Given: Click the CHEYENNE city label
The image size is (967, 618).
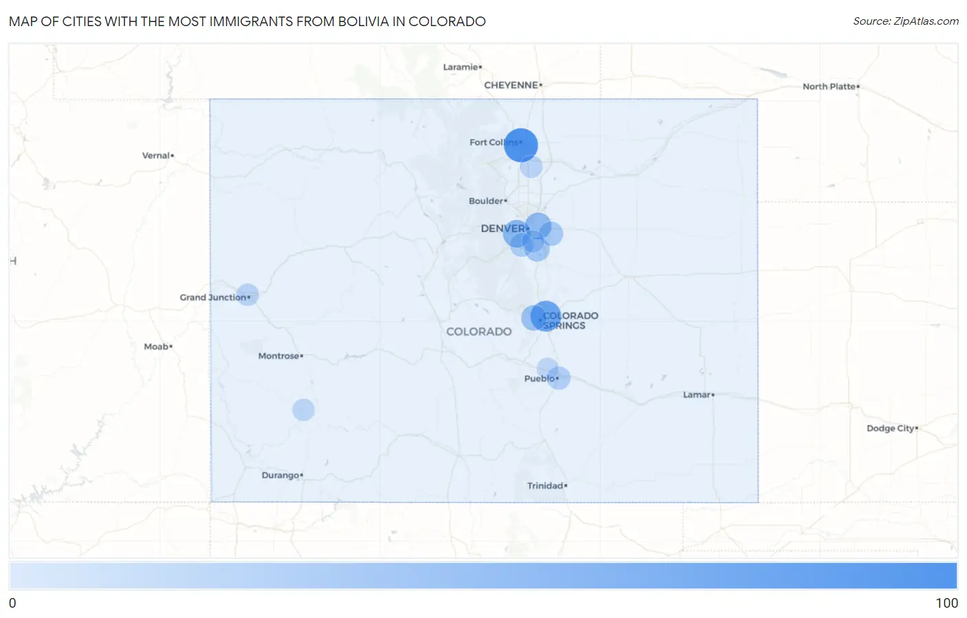Looking at the screenshot, I should [511, 85].
